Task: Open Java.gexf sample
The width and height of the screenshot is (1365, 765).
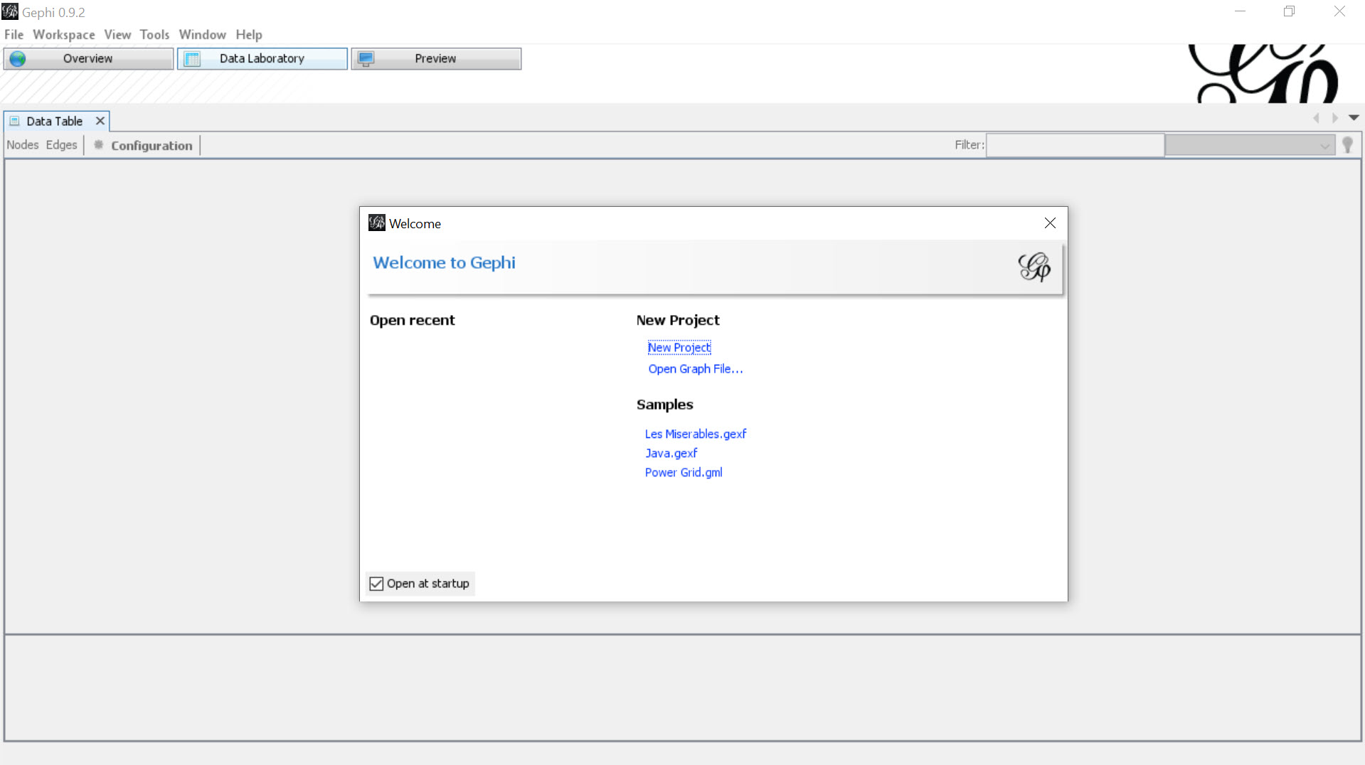Action: [x=671, y=453]
